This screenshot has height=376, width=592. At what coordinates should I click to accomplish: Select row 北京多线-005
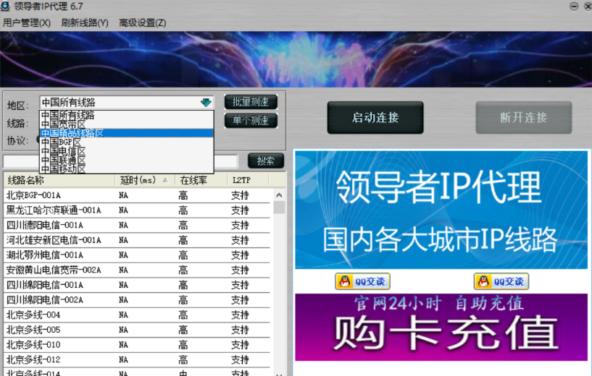[x=137, y=330]
